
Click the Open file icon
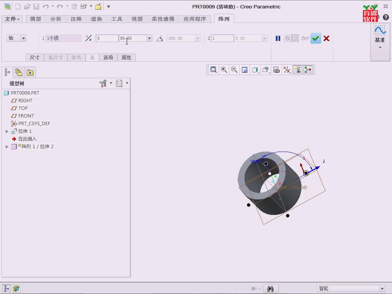pyautogui.click(x=27, y=7)
